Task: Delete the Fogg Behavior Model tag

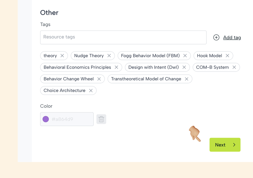Action: (x=185, y=56)
